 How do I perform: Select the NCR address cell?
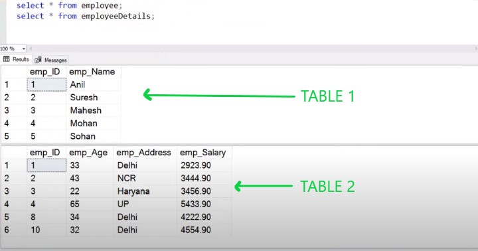coord(145,178)
